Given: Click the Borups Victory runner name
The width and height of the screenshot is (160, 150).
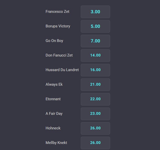Looking at the screenshot, I should [58, 26].
